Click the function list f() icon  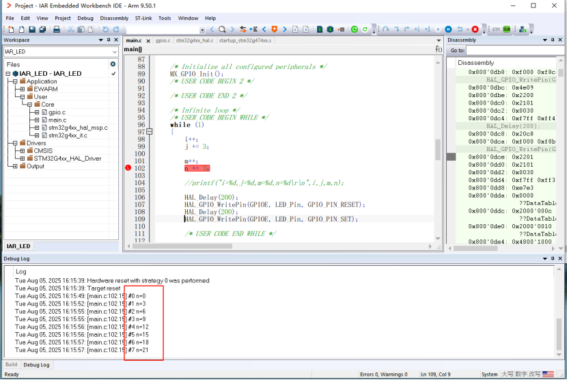[x=439, y=49]
